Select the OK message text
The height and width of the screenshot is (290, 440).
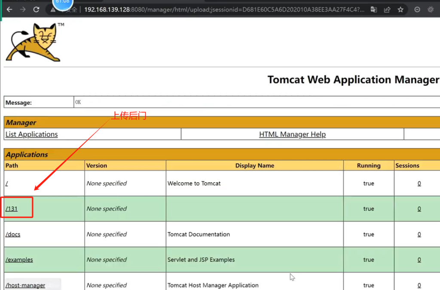point(78,102)
